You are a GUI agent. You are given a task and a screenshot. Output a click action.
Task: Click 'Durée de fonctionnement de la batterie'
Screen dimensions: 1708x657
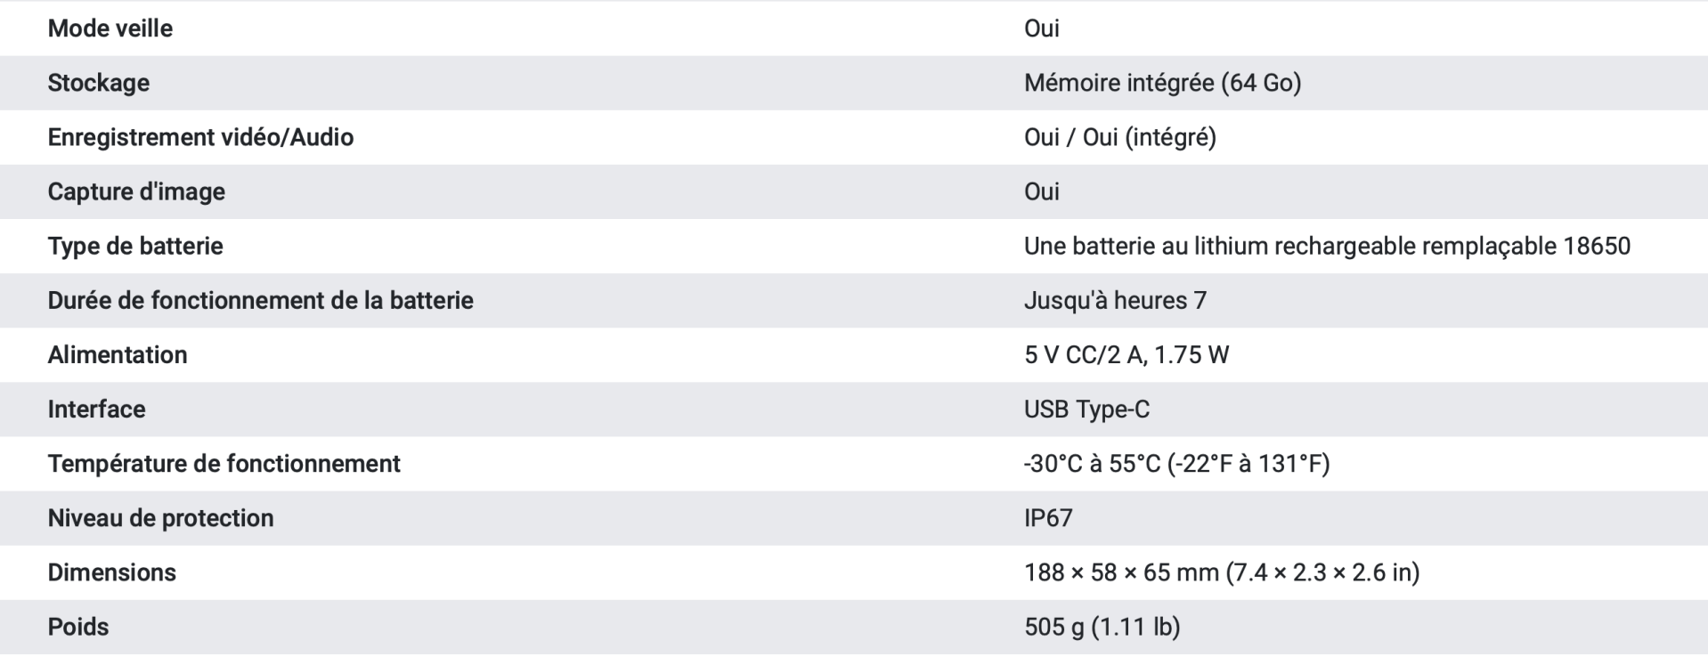tap(260, 300)
